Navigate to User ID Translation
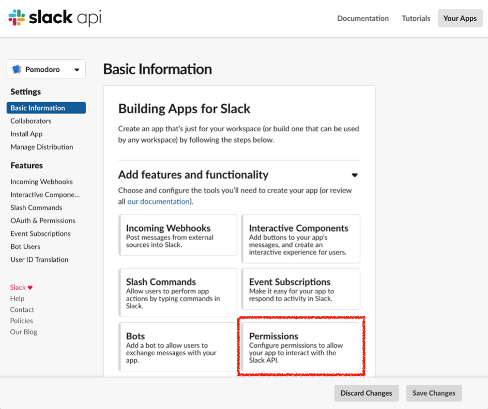The height and width of the screenshot is (409, 488). point(39,259)
